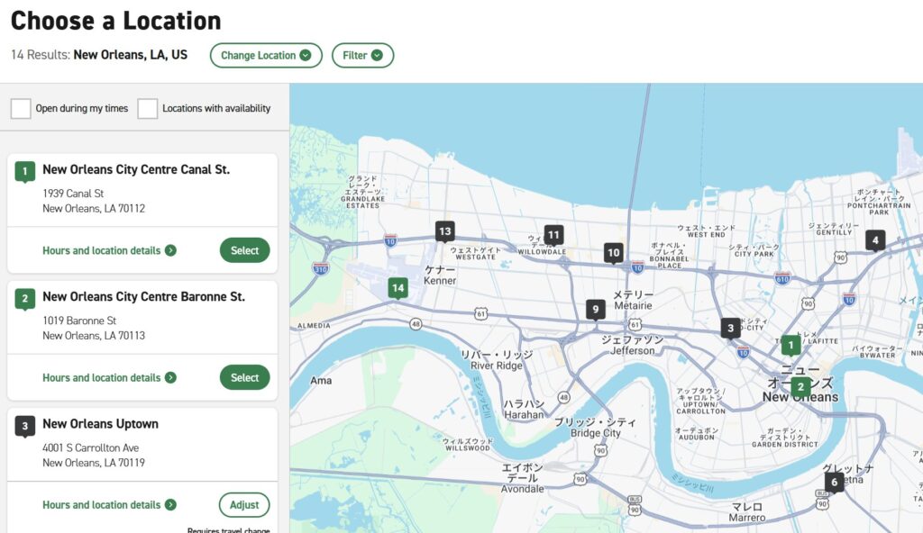Expand the Filter dropdown
The width and height of the screenshot is (923, 533).
click(x=362, y=55)
